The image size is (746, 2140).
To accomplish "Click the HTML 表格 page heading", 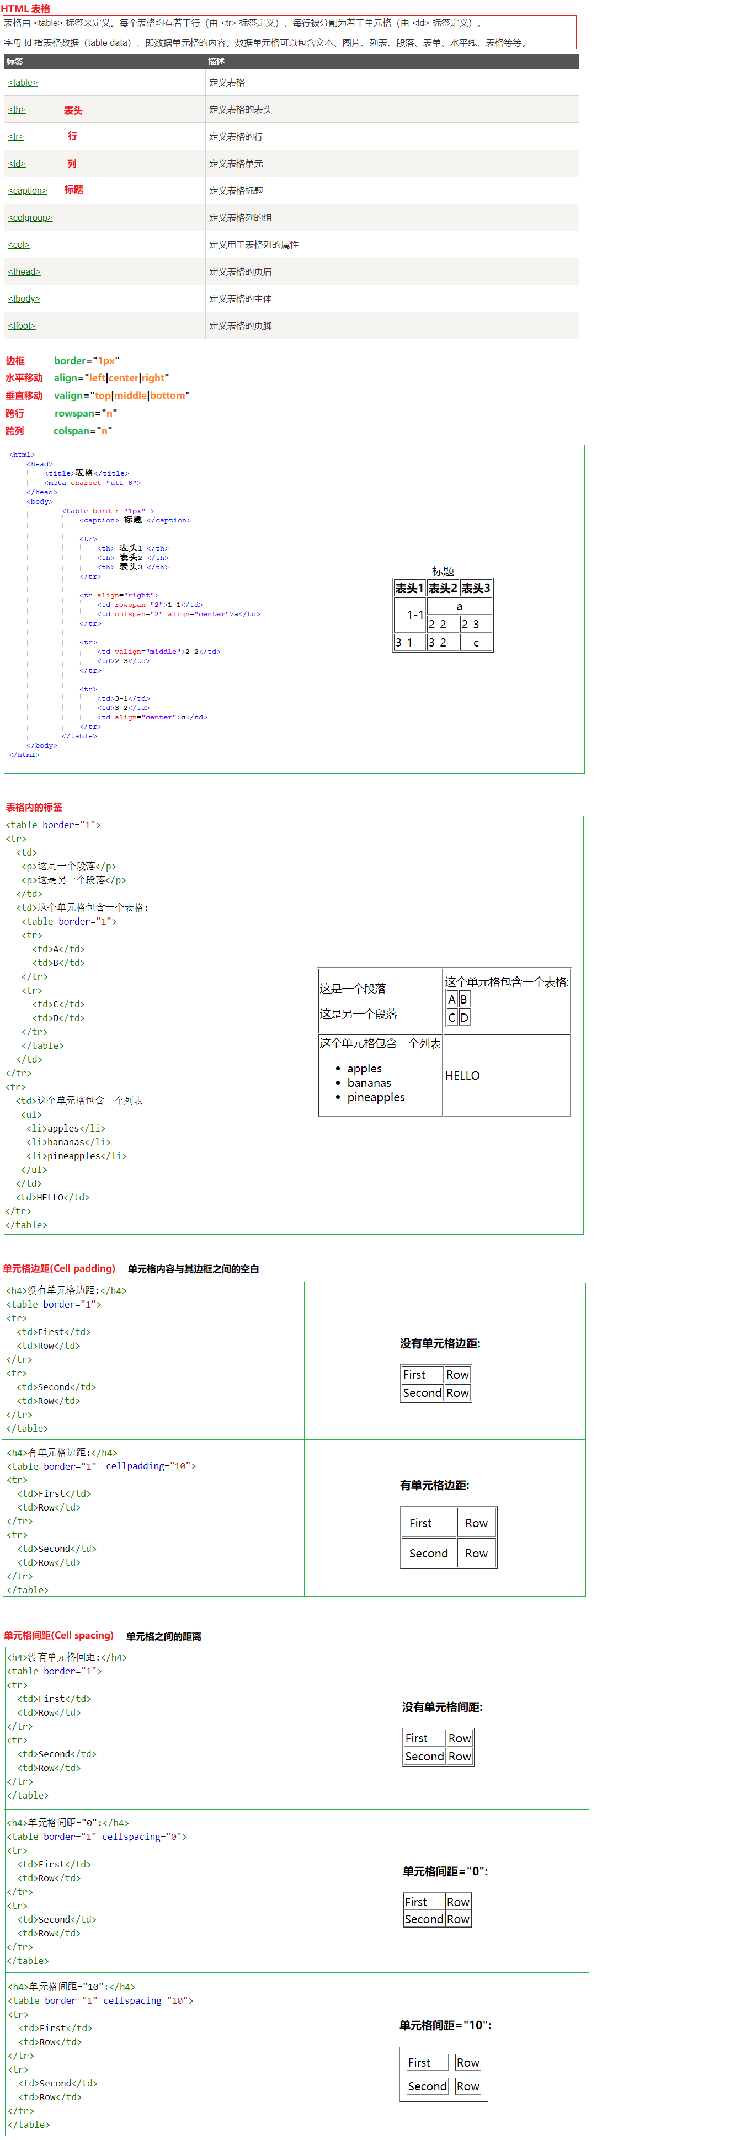I will (x=26, y=8).
